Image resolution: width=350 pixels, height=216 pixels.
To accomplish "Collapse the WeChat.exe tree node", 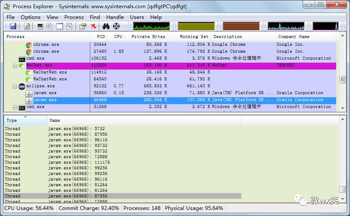I will (15, 66).
